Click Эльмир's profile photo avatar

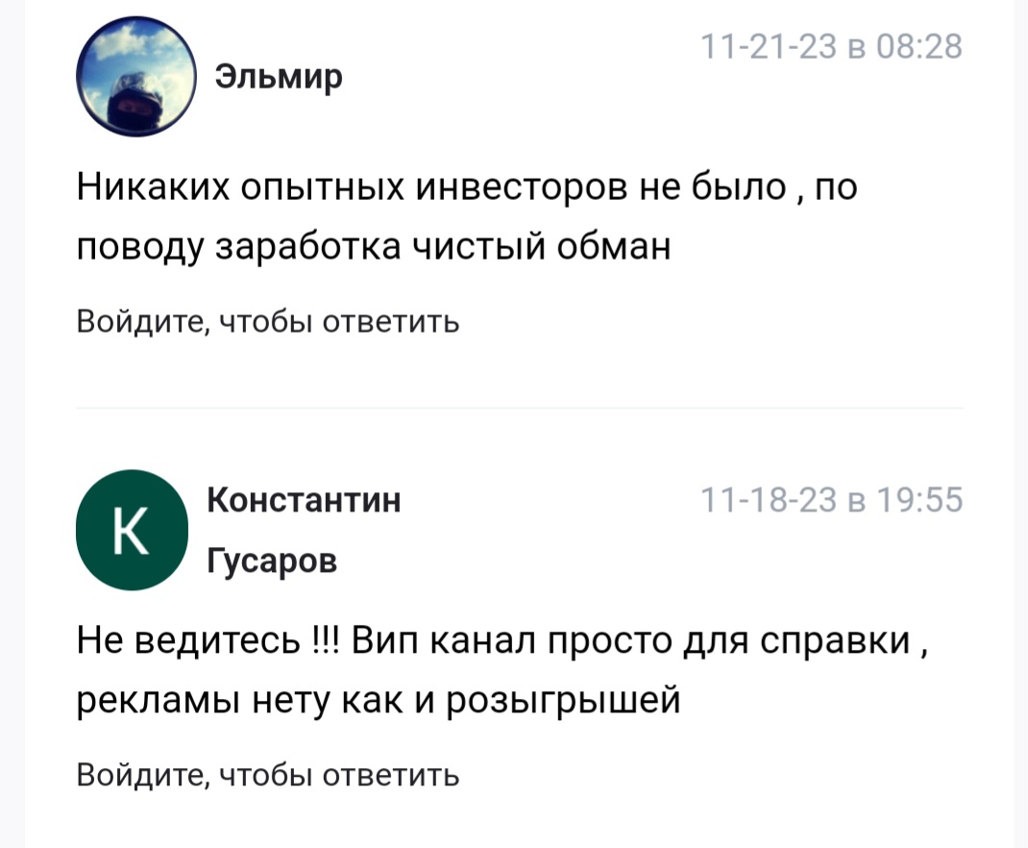click(135, 76)
